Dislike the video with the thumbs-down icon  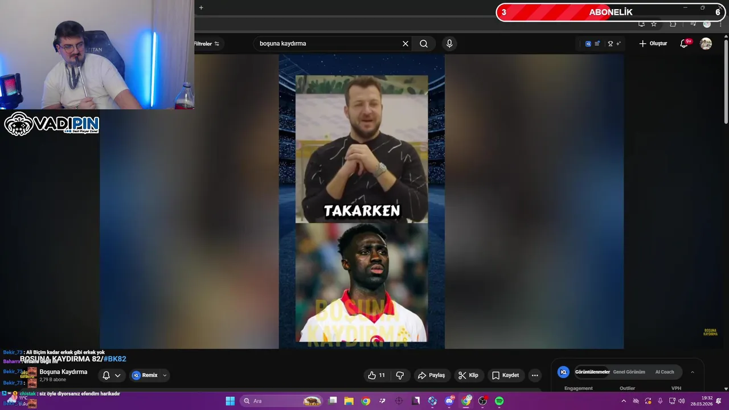coord(400,375)
